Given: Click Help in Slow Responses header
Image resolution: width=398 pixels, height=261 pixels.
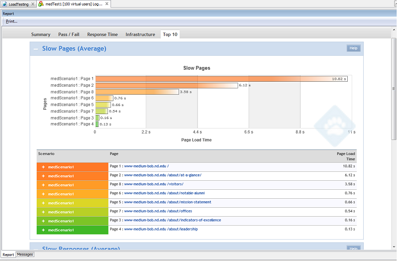Looking at the screenshot, I should [x=353, y=248].
